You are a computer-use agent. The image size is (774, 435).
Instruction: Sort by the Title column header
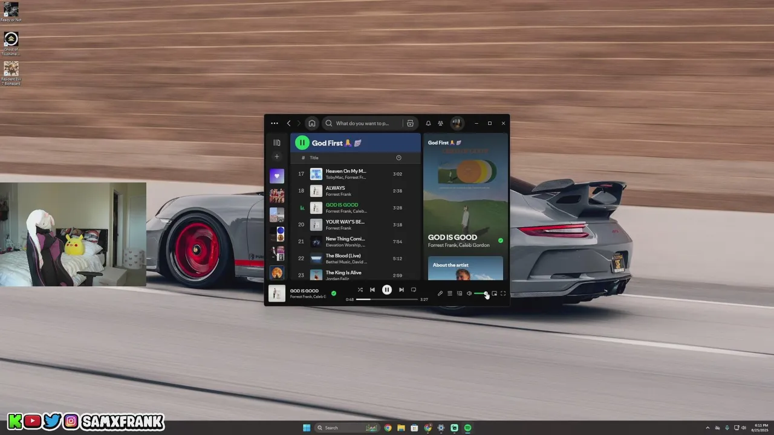click(x=314, y=158)
